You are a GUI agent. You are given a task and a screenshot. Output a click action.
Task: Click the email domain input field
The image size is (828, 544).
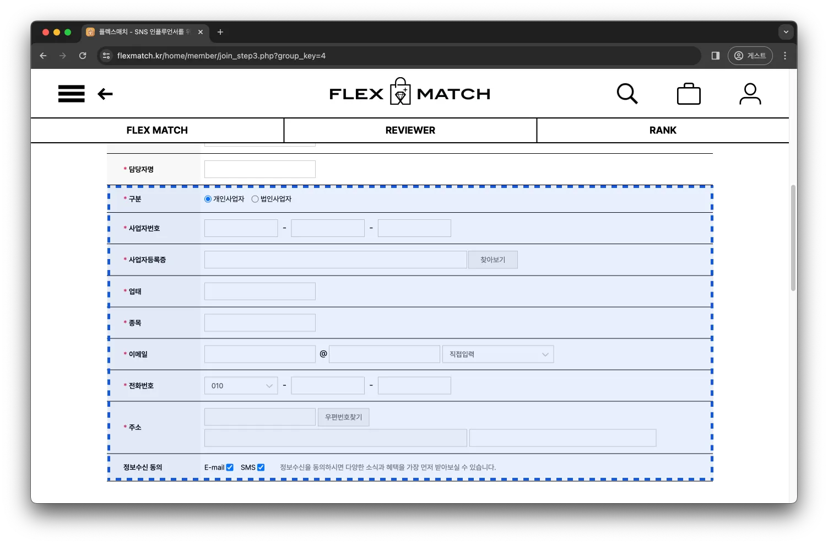click(x=385, y=354)
